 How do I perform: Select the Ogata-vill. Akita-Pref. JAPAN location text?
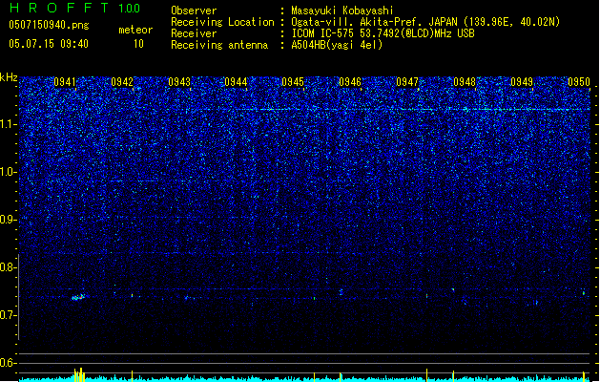click(x=425, y=22)
